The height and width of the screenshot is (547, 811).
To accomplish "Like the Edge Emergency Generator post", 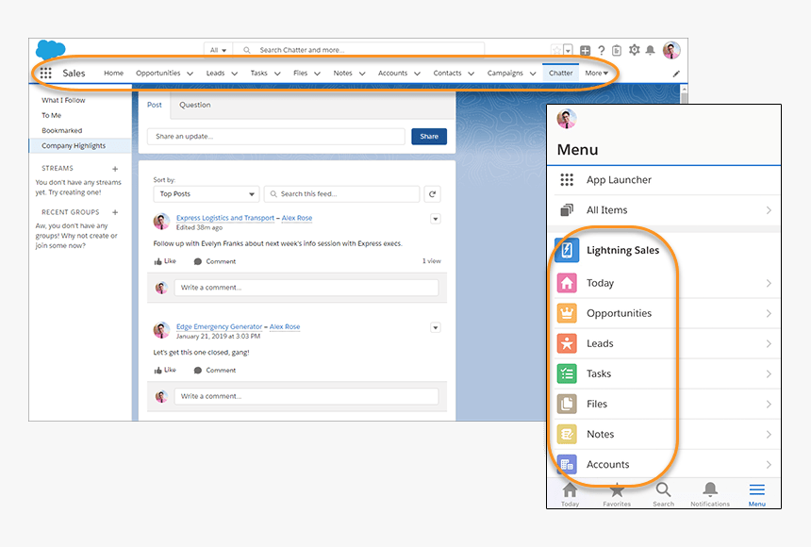I will tap(165, 370).
